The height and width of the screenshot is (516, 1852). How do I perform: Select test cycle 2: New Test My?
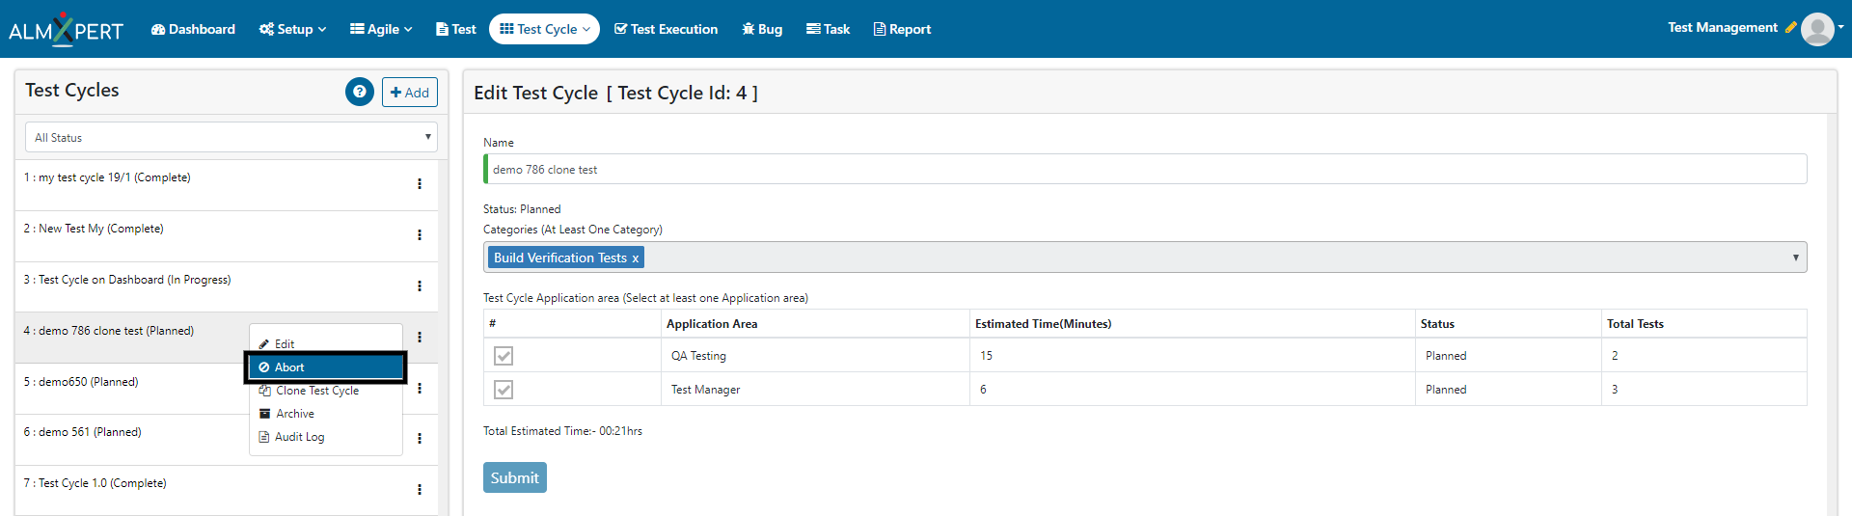point(94,229)
